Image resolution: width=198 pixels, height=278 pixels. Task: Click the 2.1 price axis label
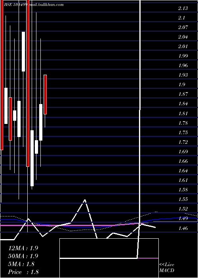(x=181, y=18)
